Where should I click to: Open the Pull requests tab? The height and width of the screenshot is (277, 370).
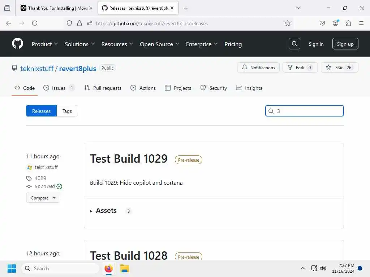pos(103,88)
